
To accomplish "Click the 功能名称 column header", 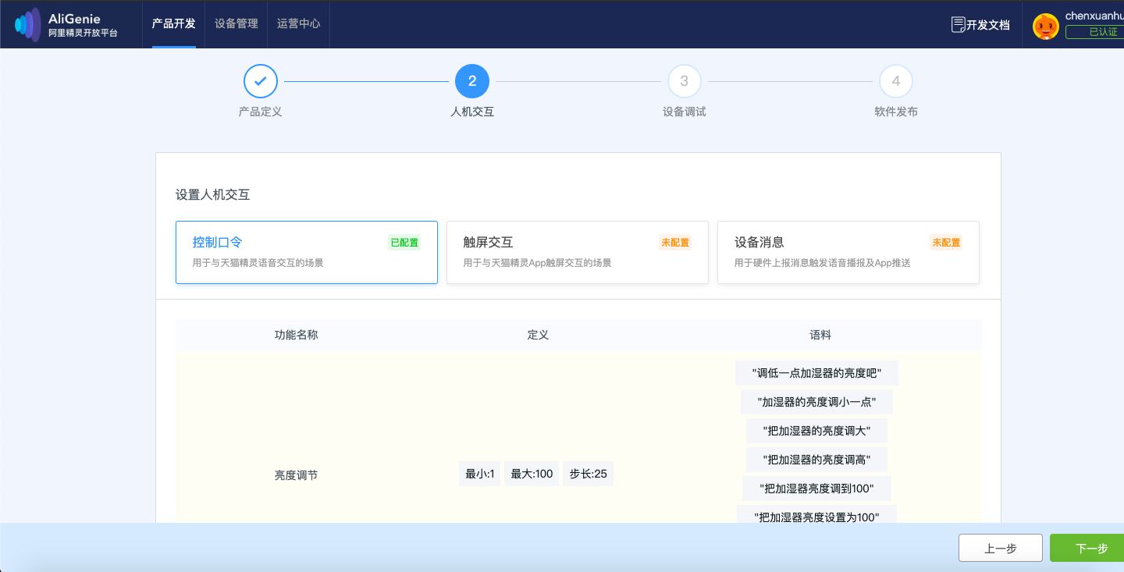I will [x=296, y=335].
